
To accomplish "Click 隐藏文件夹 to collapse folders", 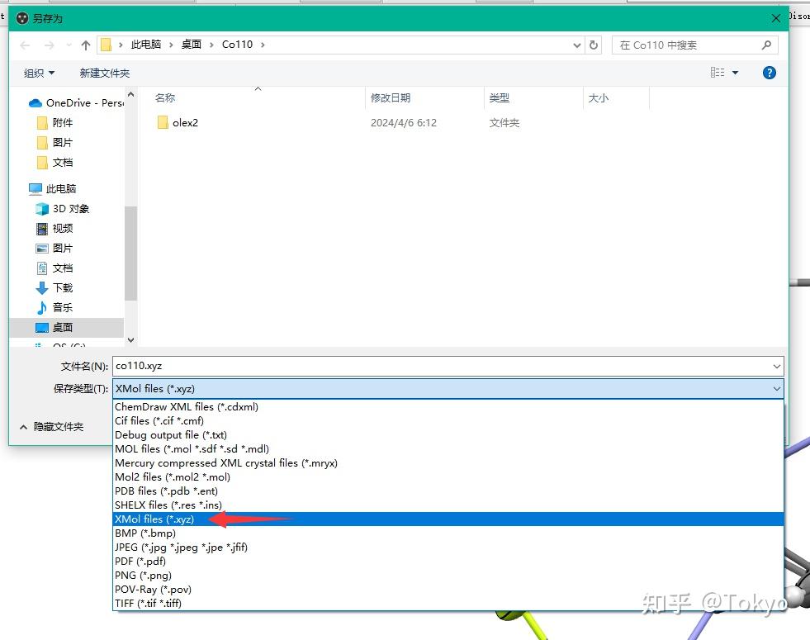I will (x=52, y=427).
